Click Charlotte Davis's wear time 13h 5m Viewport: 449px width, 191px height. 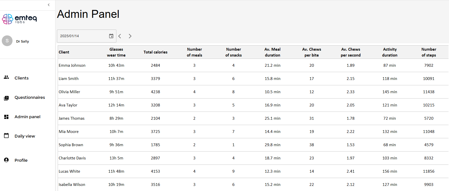pos(116,158)
